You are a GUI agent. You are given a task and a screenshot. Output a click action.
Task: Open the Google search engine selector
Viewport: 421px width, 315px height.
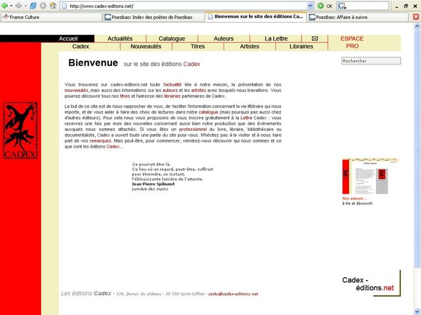pos(342,6)
